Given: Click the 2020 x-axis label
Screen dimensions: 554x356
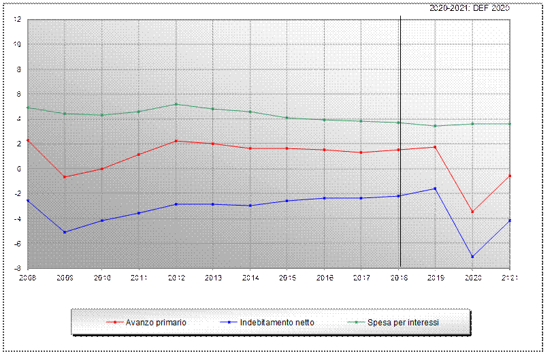Looking at the screenshot, I should click(x=473, y=278).
